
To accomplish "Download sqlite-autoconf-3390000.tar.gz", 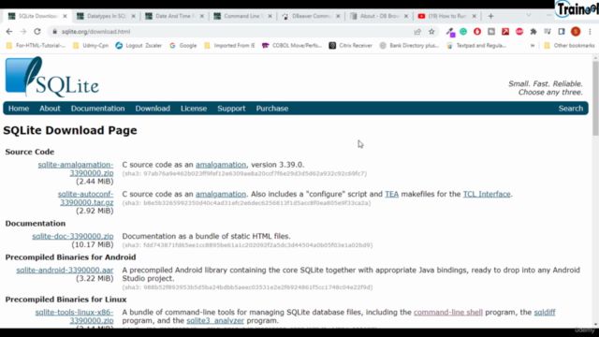I will (x=86, y=198).
